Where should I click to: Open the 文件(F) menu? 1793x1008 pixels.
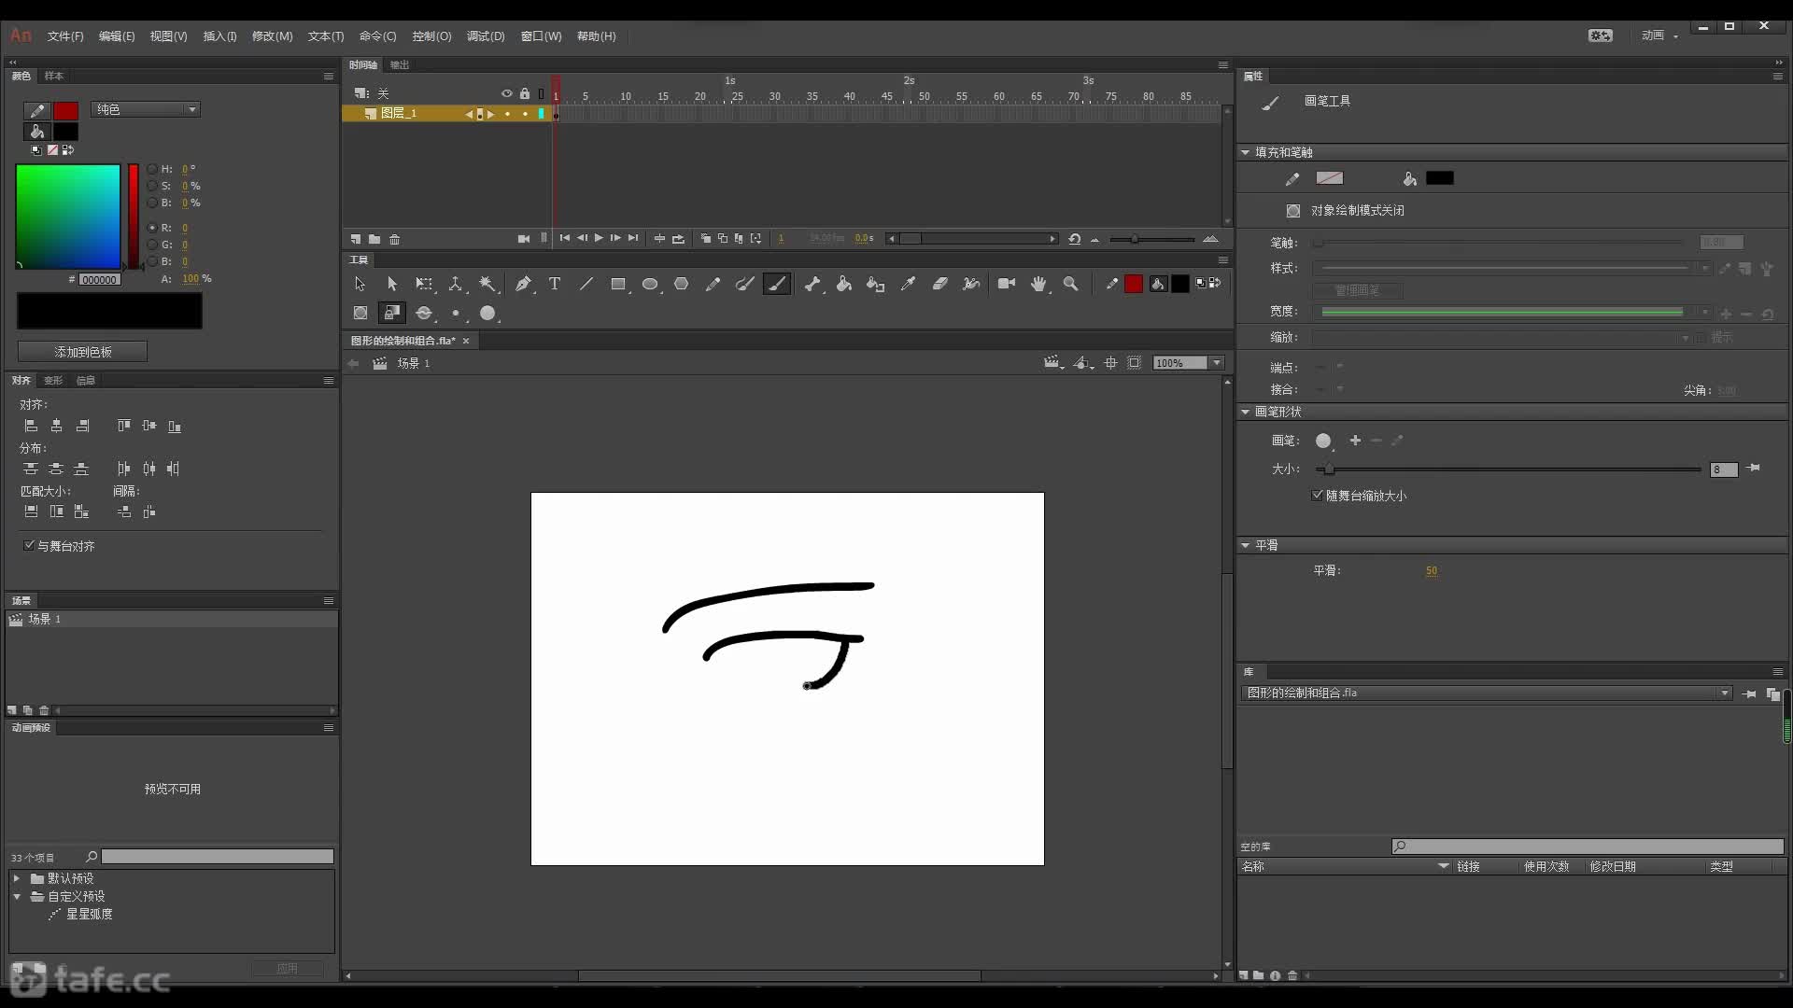tap(65, 36)
